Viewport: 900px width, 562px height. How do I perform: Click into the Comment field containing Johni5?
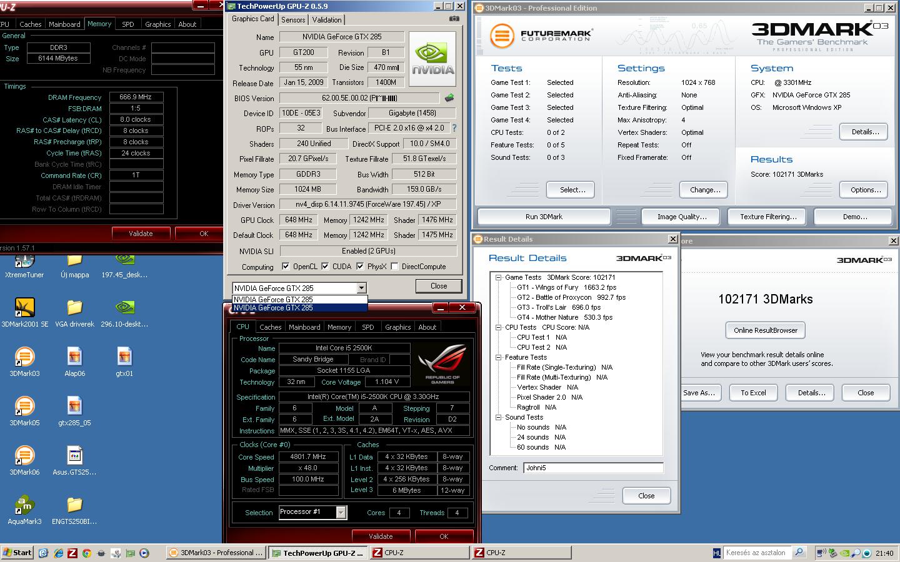point(593,468)
